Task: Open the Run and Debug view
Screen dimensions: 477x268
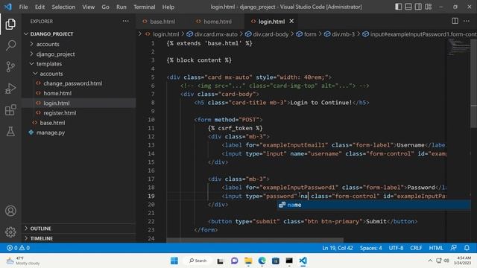Action: (x=10, y=89)
